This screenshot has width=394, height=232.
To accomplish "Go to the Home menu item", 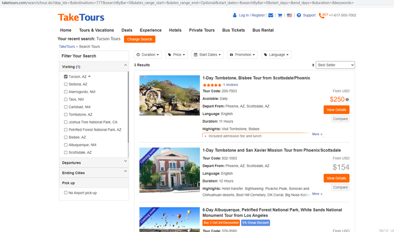I will pyautogui.click(x=66, y=30).
